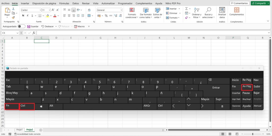Viewport: 272px width, 136px height.
Task: Toggle left Ctrl key on keyboard
Action: (27, 106)
